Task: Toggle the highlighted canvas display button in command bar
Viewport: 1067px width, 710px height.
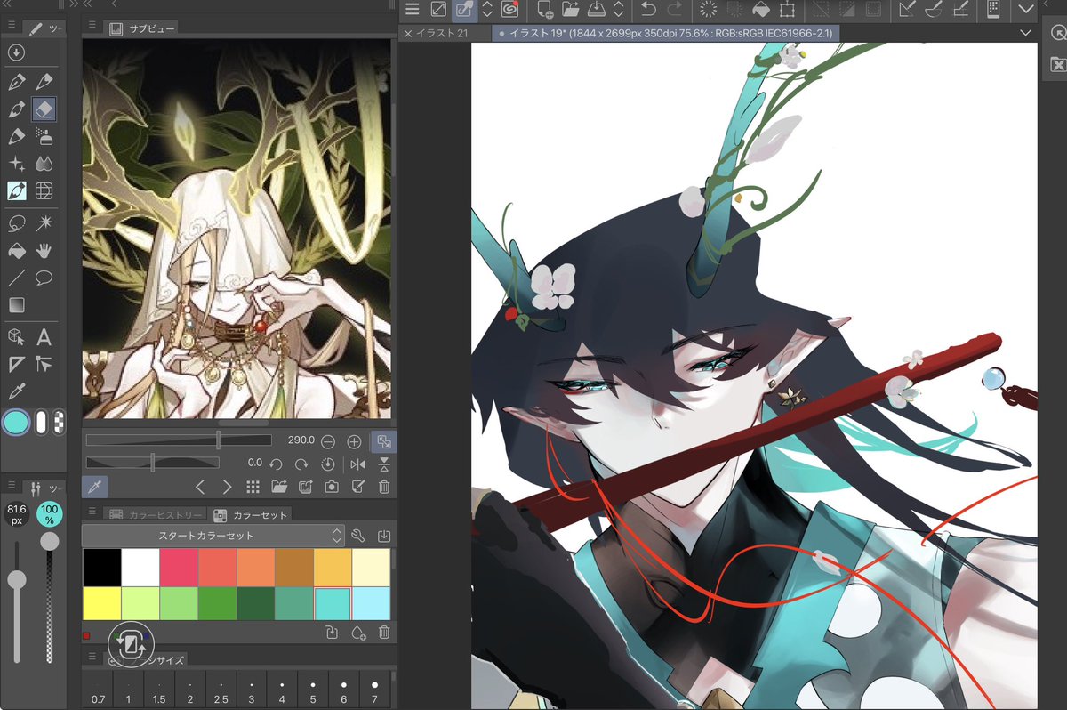Action: click(463, 10)
